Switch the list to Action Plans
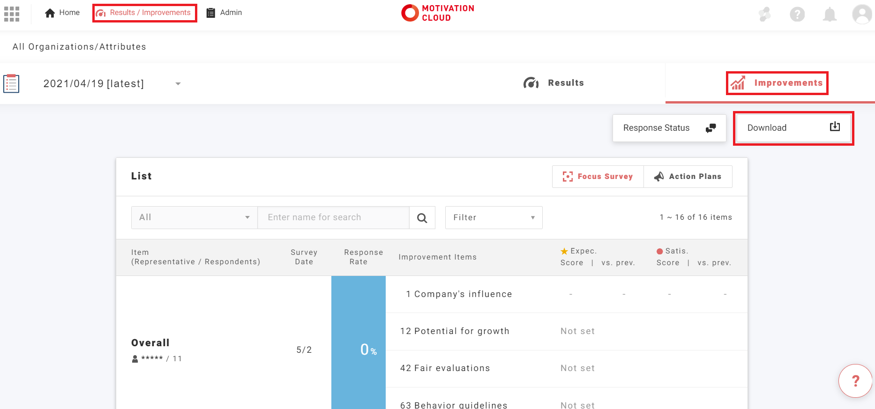875x409 pixels. click(x=688, y=177)
